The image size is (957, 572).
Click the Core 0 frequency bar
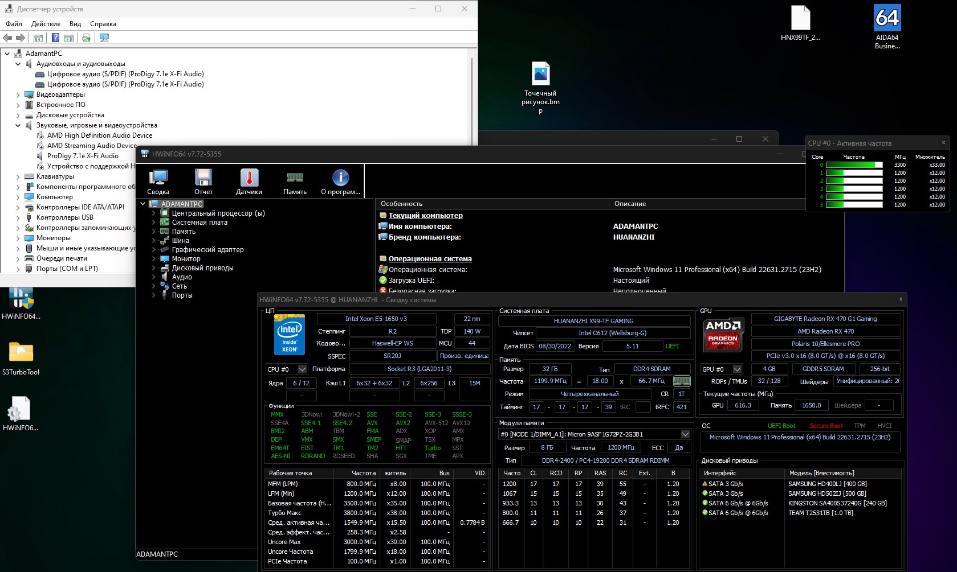[854, 165]
